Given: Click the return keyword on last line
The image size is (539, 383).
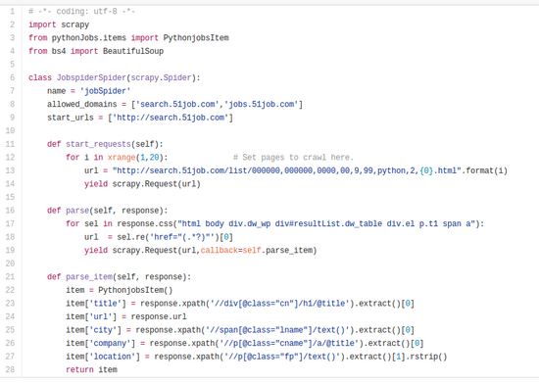Looking at the screenshot, I should pyautogui.click(x=79, y=369).
